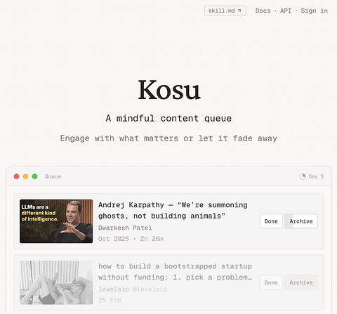Click the green window dot
Viewport: 337px width, 314px height.
click(34, 176)
